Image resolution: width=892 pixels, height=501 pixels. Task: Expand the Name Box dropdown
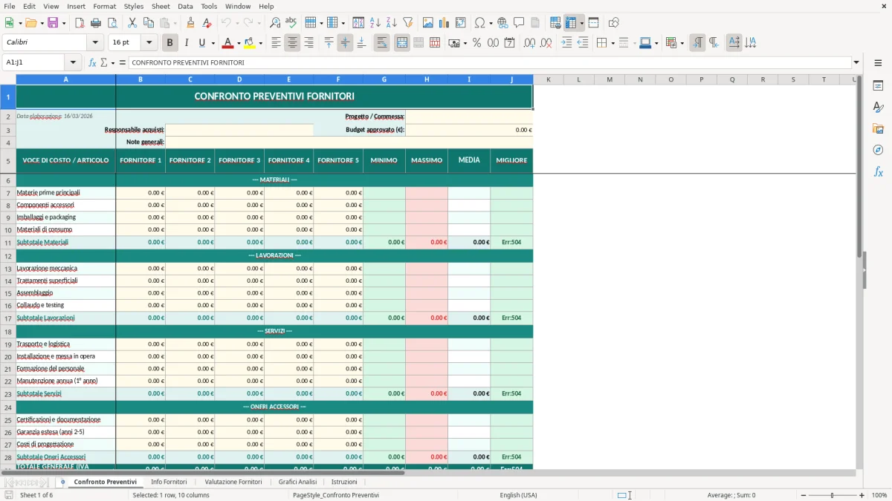click(73, 62)
